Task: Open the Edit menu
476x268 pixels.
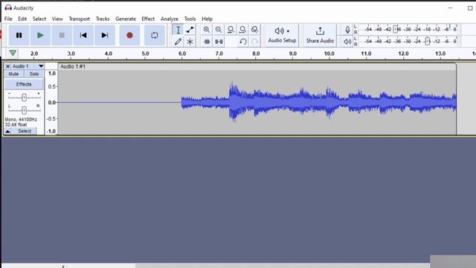Action: click(22, 19)
